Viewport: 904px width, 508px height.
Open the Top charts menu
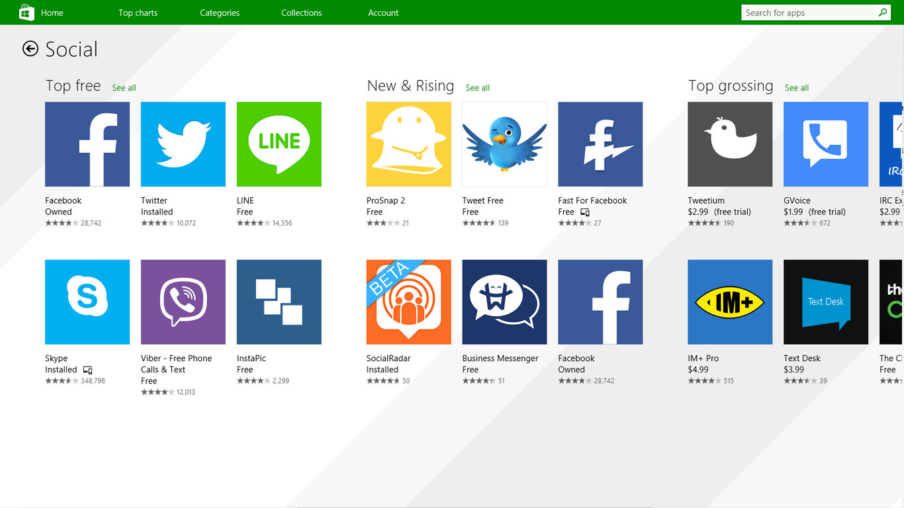[138, 13]
